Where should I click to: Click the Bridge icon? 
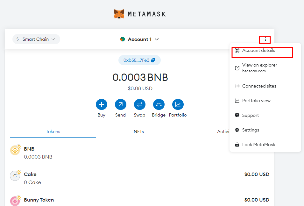point(159,104)
